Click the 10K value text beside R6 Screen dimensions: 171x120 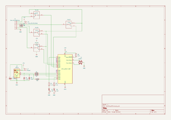79,56
